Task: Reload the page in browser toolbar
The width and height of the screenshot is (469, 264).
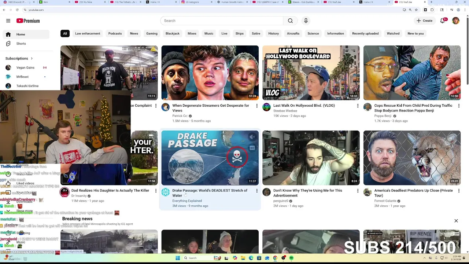Action: (x=17, y=10)
